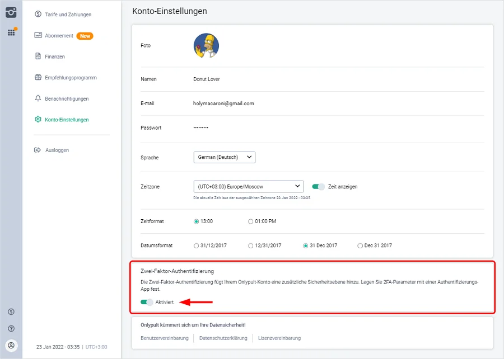Go to the Finanzen menu item
The width and height of the screenshot is (504, 359).
55,56
